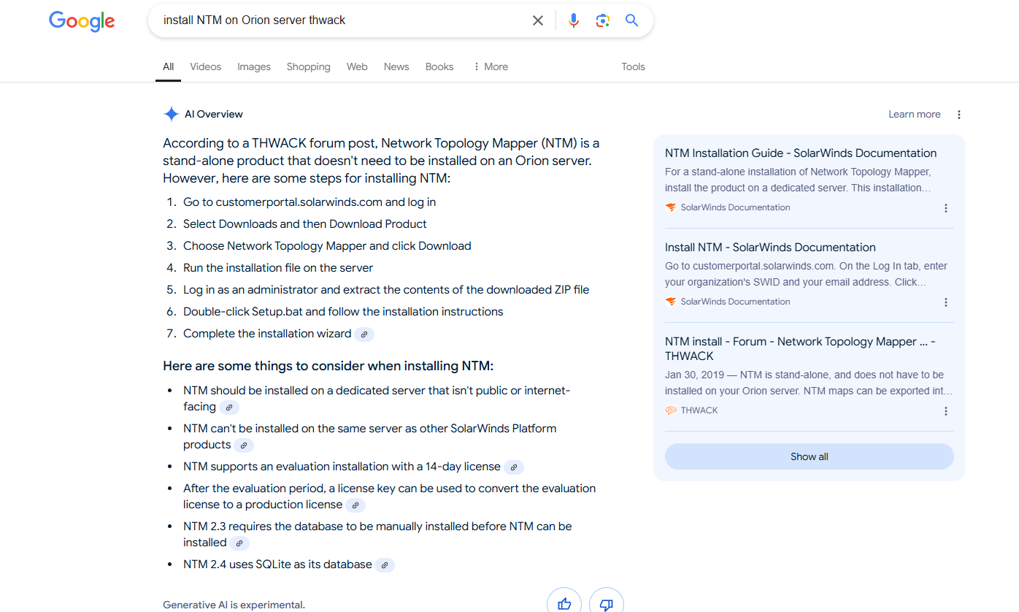This screenshot has height=612, width=1019.
Task: Click 'Log in as an administrator' step
Action: 386,290
